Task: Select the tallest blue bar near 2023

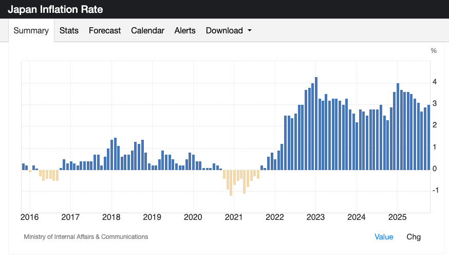Action: coord(316,123)
